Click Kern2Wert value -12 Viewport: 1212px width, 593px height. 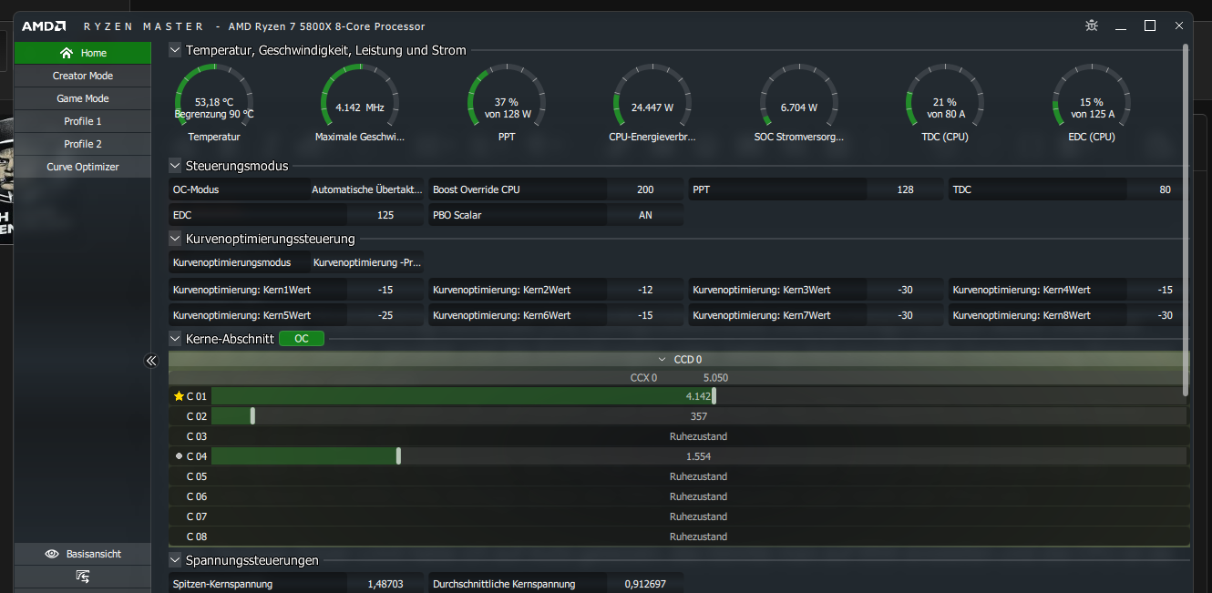645,290
